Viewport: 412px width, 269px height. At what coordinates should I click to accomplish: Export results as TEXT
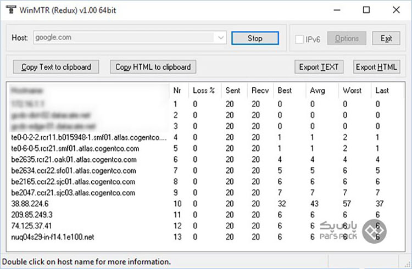tap(319, 67)
